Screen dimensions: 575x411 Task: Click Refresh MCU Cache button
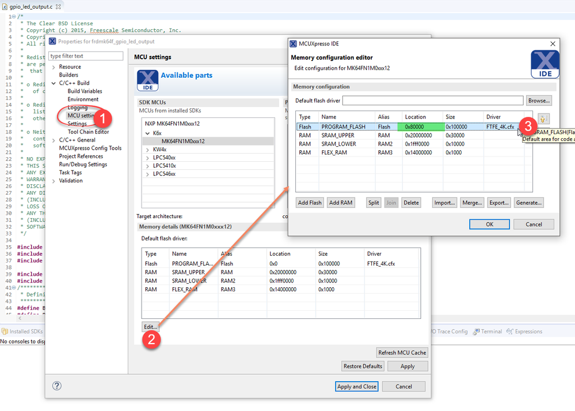tap(402, 353)
